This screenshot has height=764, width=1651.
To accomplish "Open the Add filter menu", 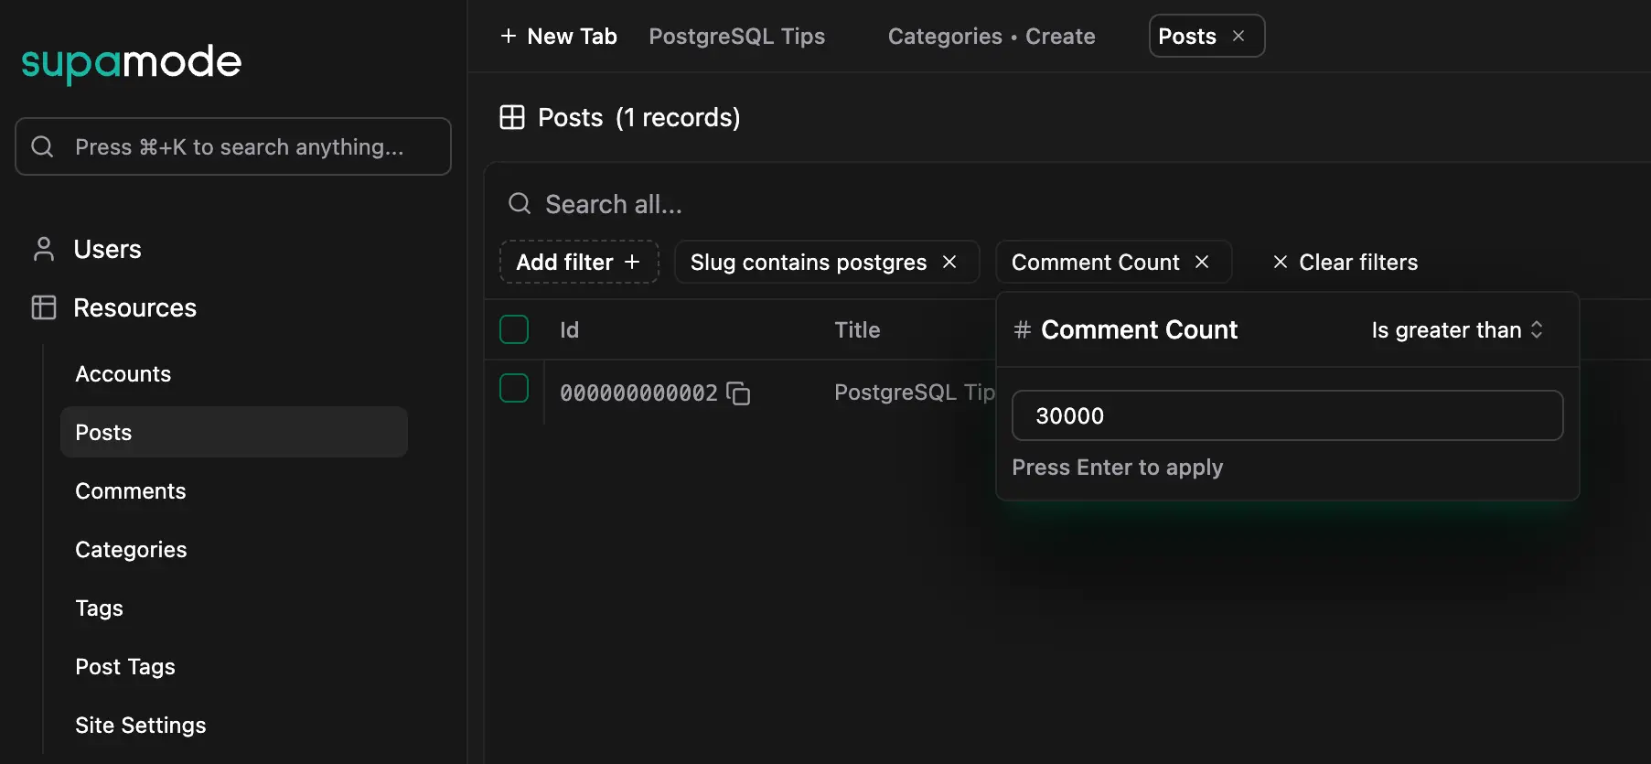I will point(579,262).
